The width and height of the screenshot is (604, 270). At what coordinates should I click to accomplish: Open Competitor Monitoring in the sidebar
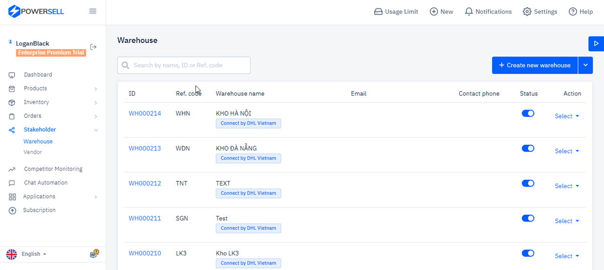pos(53,169)
